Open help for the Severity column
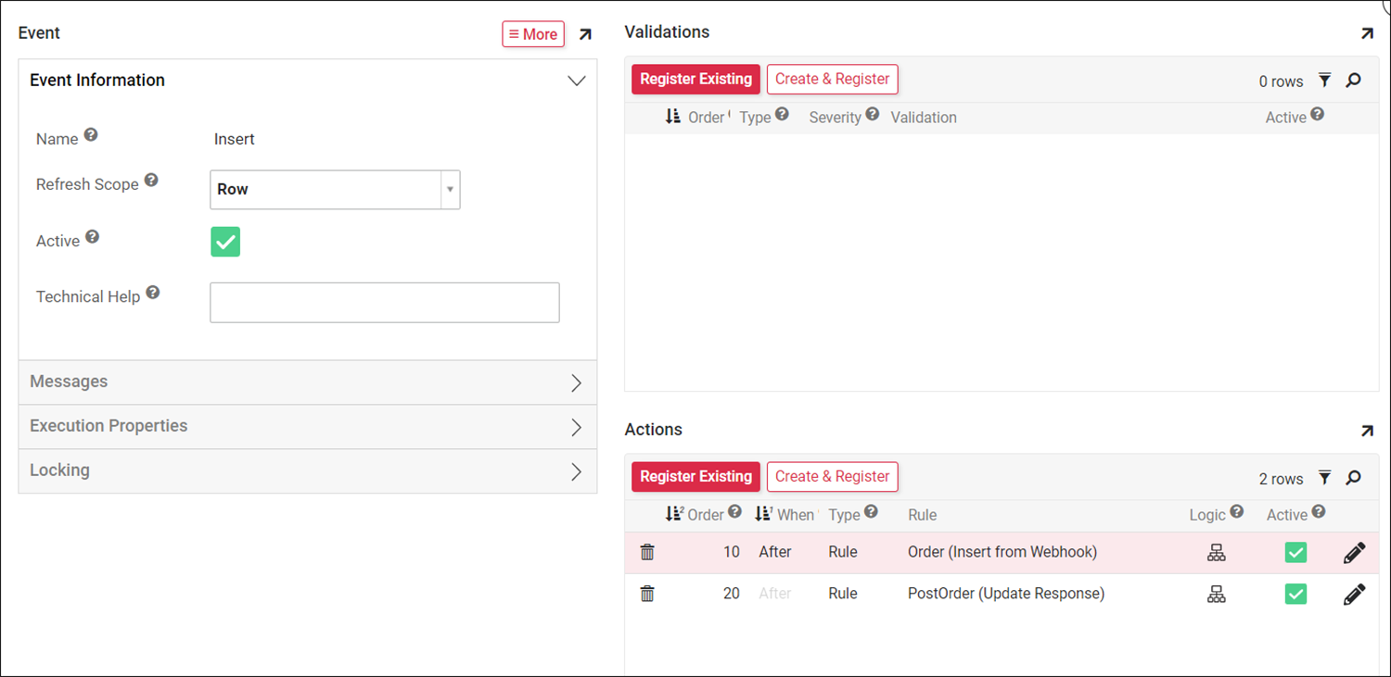 click(871, 113)
